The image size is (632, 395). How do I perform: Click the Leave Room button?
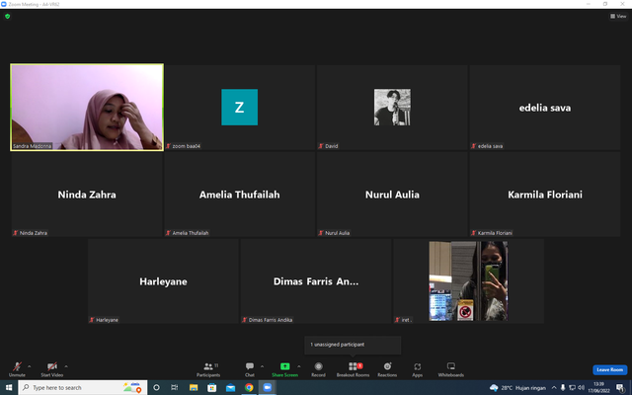pyautogui.click(x=610, y=369)
